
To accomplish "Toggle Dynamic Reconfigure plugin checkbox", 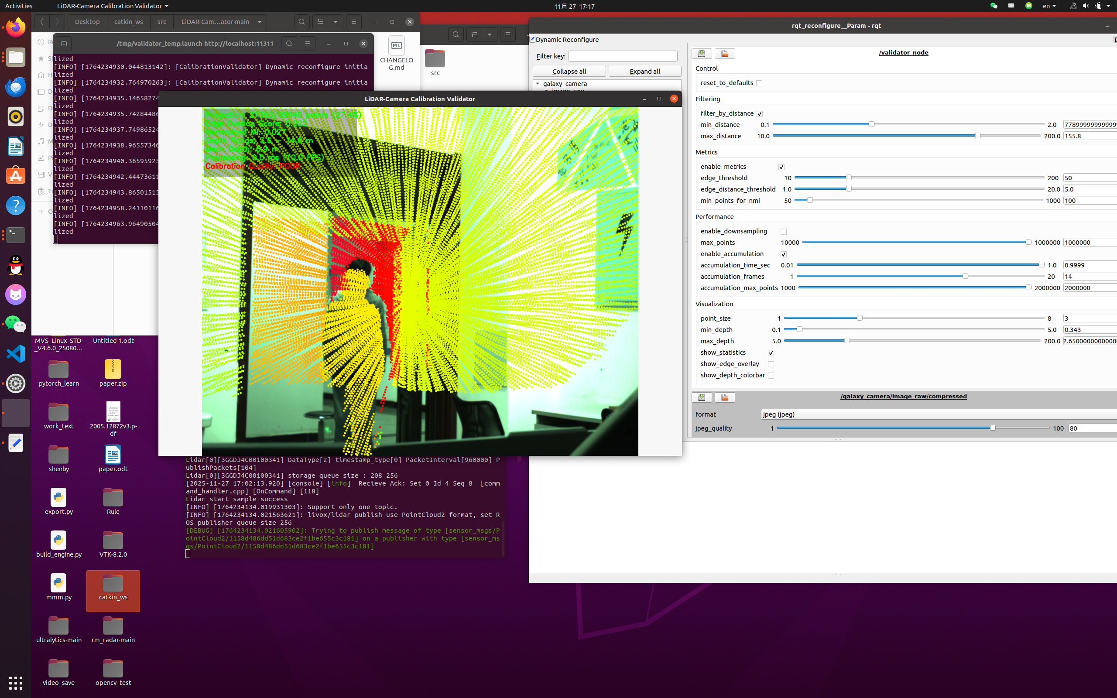I will 532,39.
